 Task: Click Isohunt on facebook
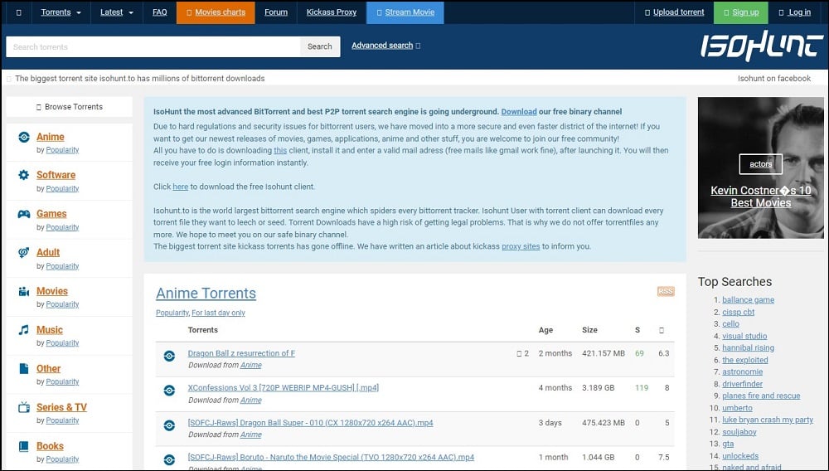click(x=774, y=78)
